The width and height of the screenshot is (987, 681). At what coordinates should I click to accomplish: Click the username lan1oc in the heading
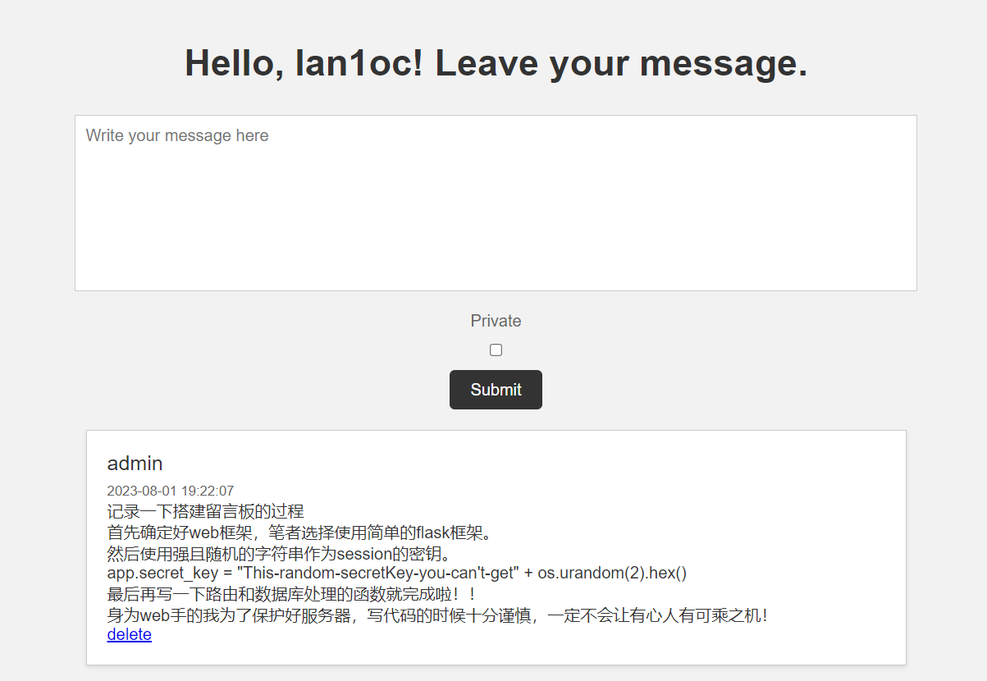354,63
